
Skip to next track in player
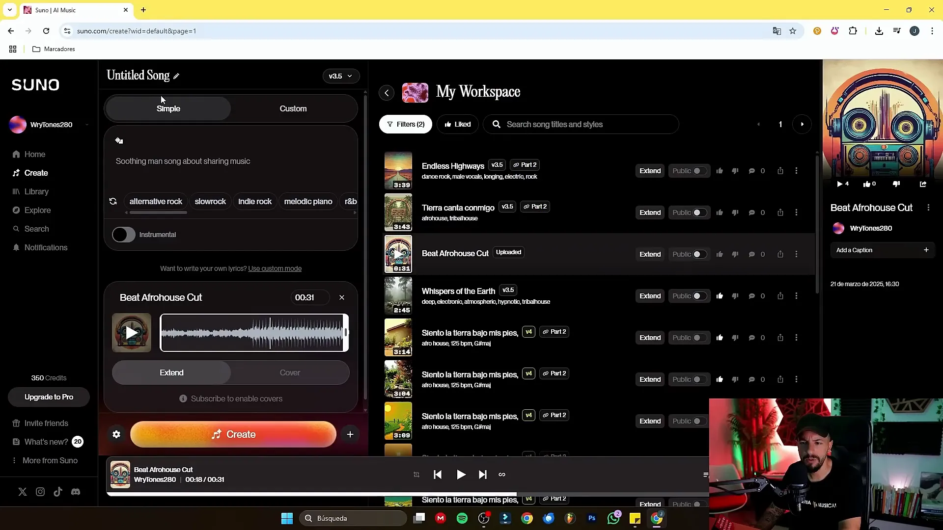tap(483, 475)
